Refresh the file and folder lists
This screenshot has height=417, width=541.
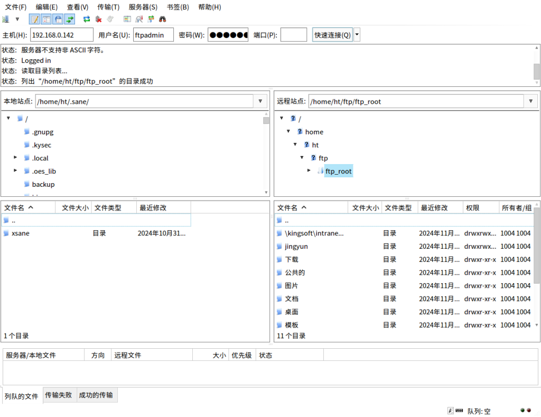point(87,20)
